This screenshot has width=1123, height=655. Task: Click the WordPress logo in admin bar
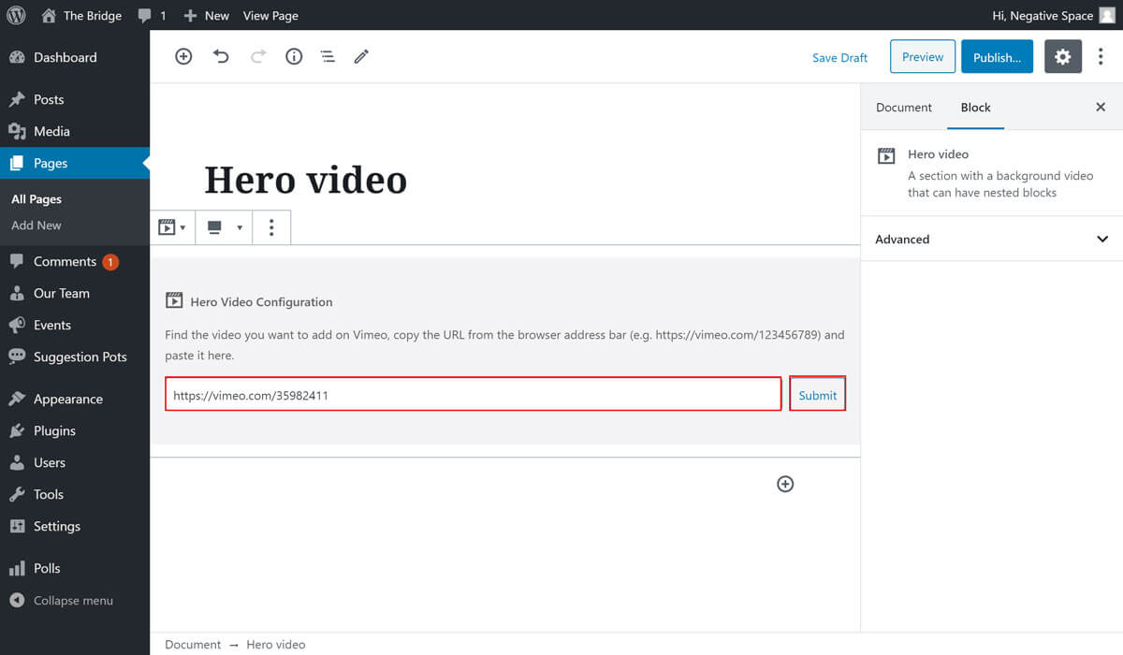16,16
